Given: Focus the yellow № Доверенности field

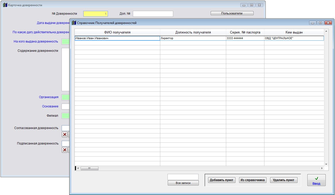Looking at the screenshot, I should tap(96, 14).
